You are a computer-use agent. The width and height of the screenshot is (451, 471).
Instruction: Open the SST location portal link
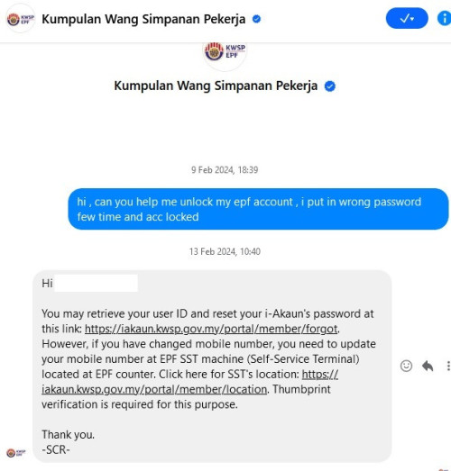[x=189, y=382]
